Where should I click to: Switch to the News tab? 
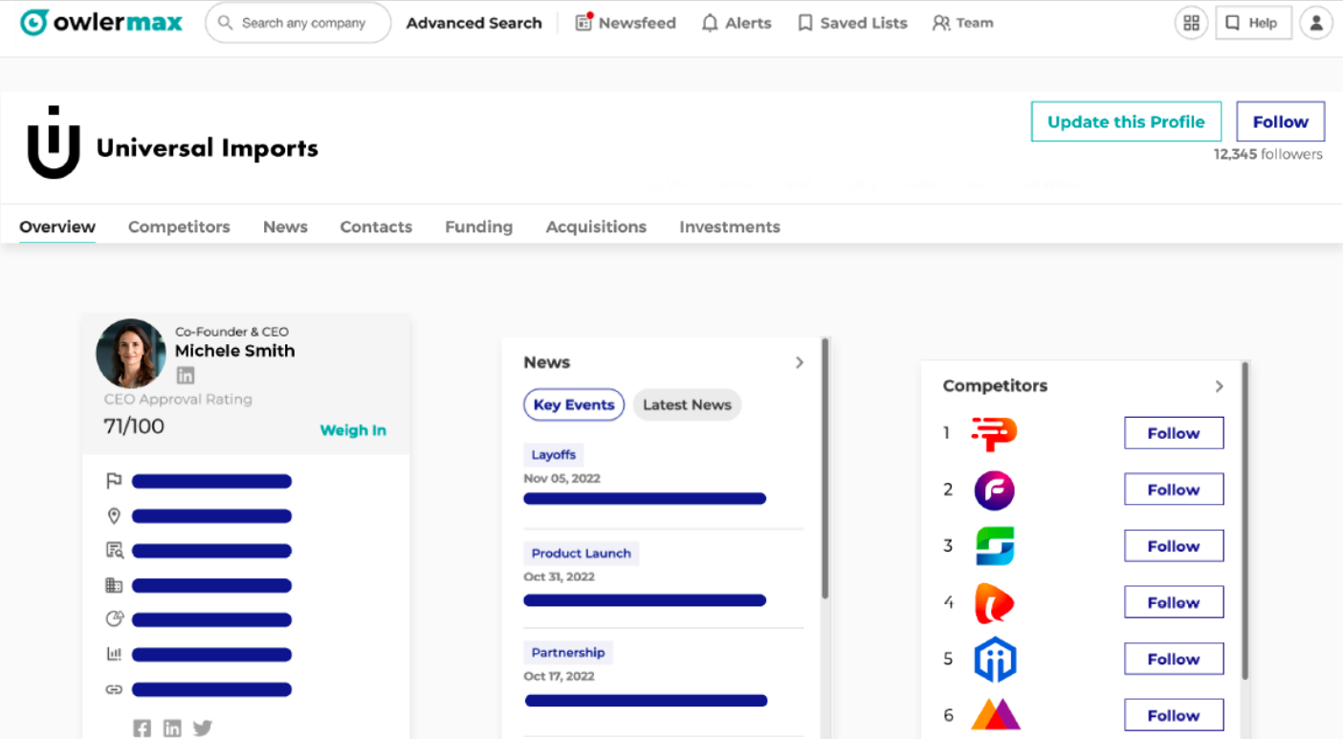pyautogui.click(x=285, y=227)
